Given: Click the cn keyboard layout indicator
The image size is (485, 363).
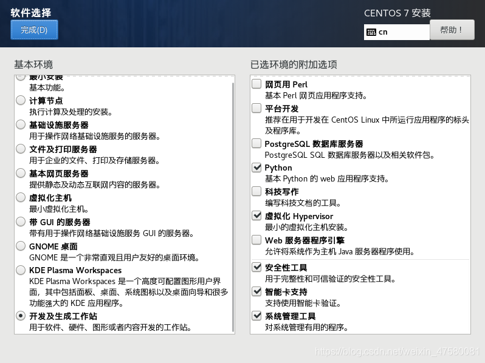Looking at the screenshot, I should [397, 32].
